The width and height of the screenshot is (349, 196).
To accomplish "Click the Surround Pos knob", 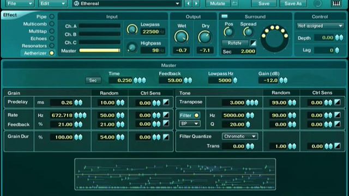I will [x=228, y=32].
